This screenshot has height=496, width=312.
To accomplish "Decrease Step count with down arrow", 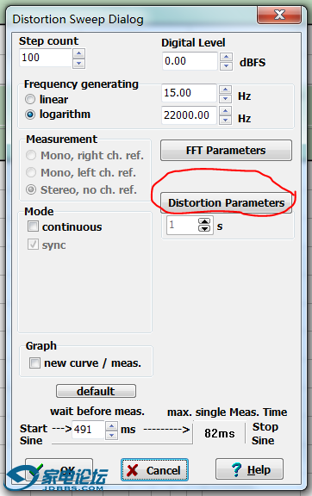I will click(79, 63).
